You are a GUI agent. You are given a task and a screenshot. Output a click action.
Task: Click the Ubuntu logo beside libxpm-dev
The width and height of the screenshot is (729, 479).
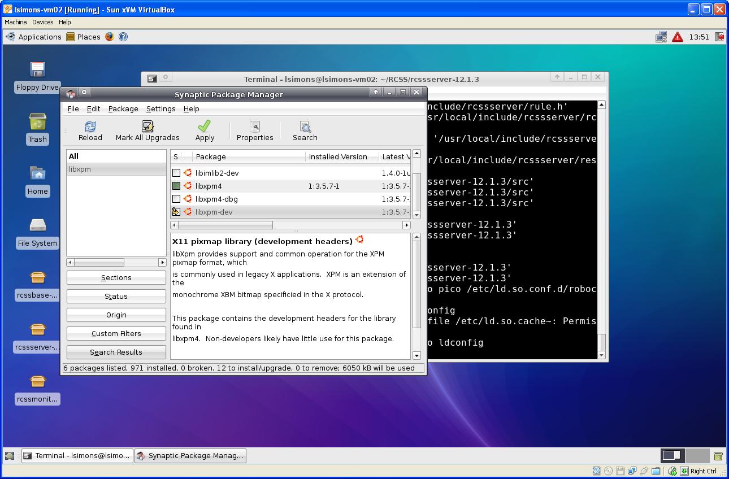188,212
